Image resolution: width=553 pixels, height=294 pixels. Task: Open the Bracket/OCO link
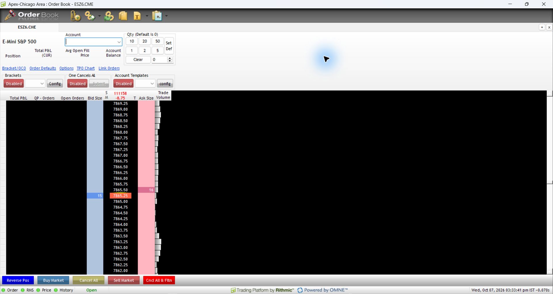coord(14,68)
